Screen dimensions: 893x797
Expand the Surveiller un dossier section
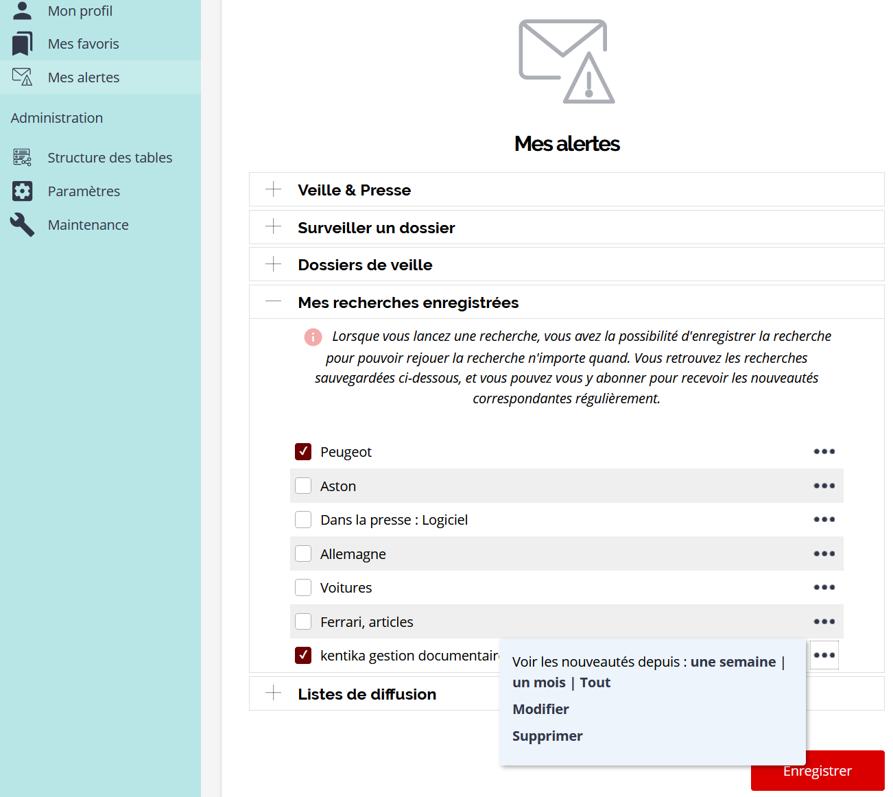(567, 227)
